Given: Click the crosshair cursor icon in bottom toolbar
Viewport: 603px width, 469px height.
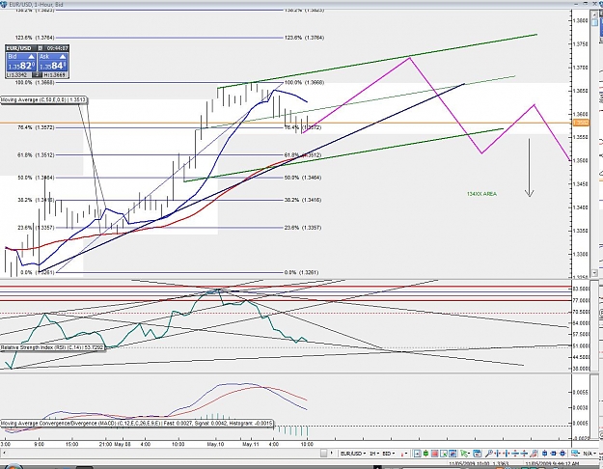Looking at the screenshot, I should [417, 454].
